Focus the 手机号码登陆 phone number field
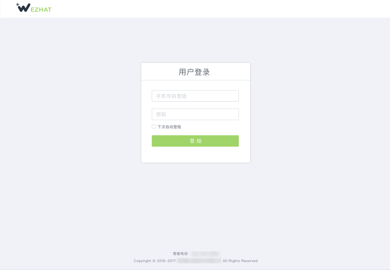This screenshot has width=390, height=270. pyautogui.click(x=195, y=96)
